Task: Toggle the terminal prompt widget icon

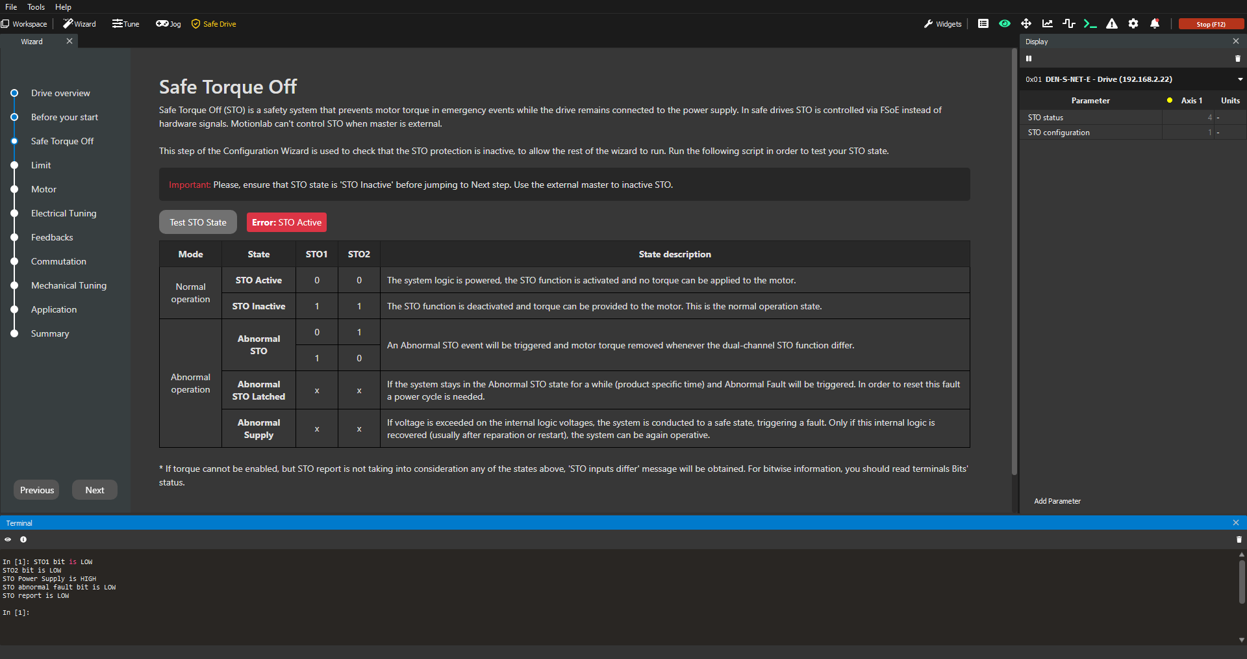Action: (x=1090, y=24)
